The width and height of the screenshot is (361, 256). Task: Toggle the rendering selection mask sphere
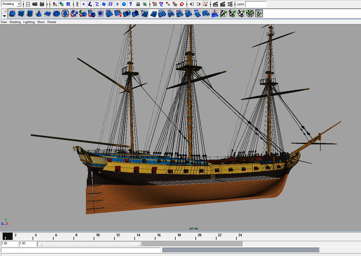(x=124, y=4)
